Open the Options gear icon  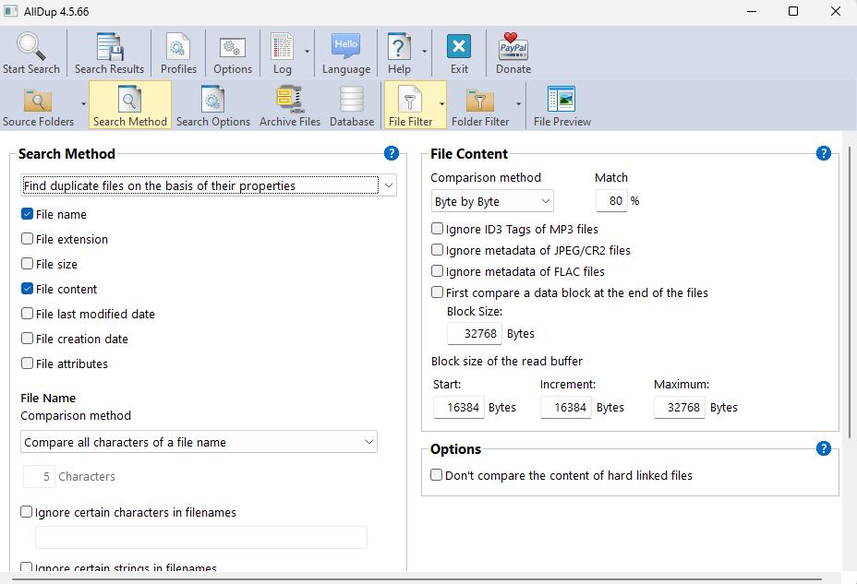point(233,47)
